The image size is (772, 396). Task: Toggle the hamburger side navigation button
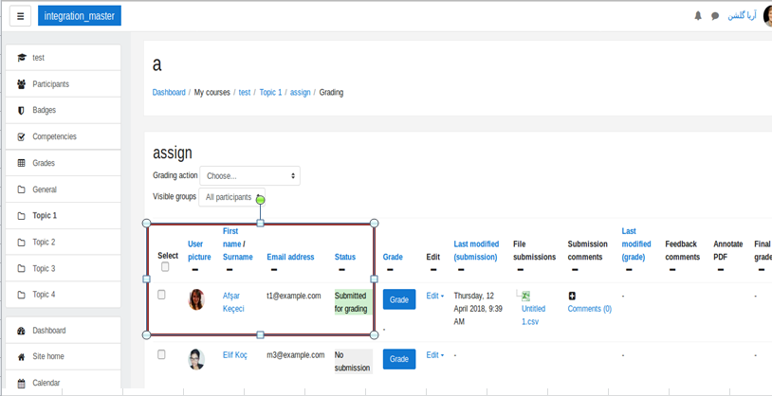tap(20, 16)
